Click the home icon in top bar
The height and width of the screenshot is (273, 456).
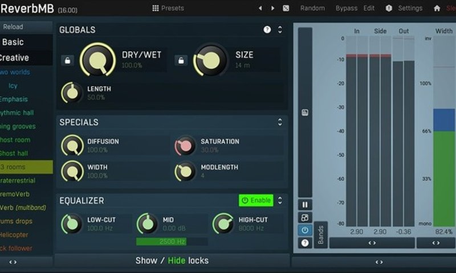coord(437,8)
